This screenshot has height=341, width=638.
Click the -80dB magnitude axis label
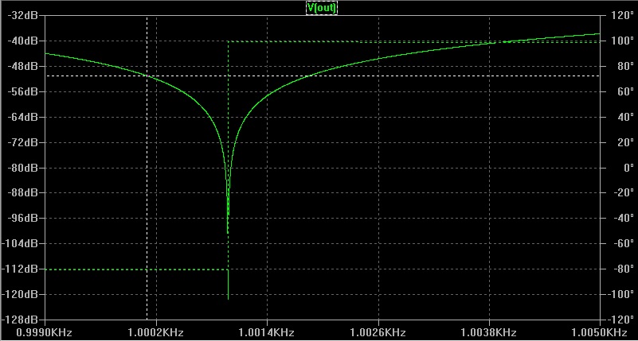coord(23,167)
